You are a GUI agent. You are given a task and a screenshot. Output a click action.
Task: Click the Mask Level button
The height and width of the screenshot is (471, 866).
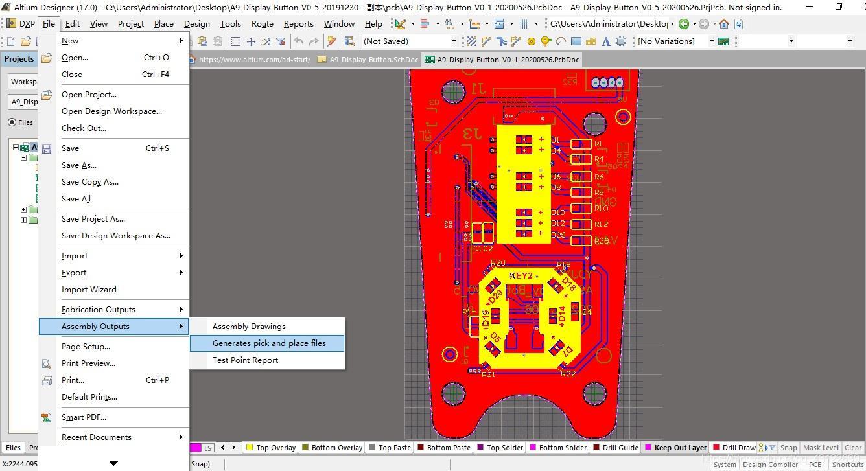coord(821,448)
